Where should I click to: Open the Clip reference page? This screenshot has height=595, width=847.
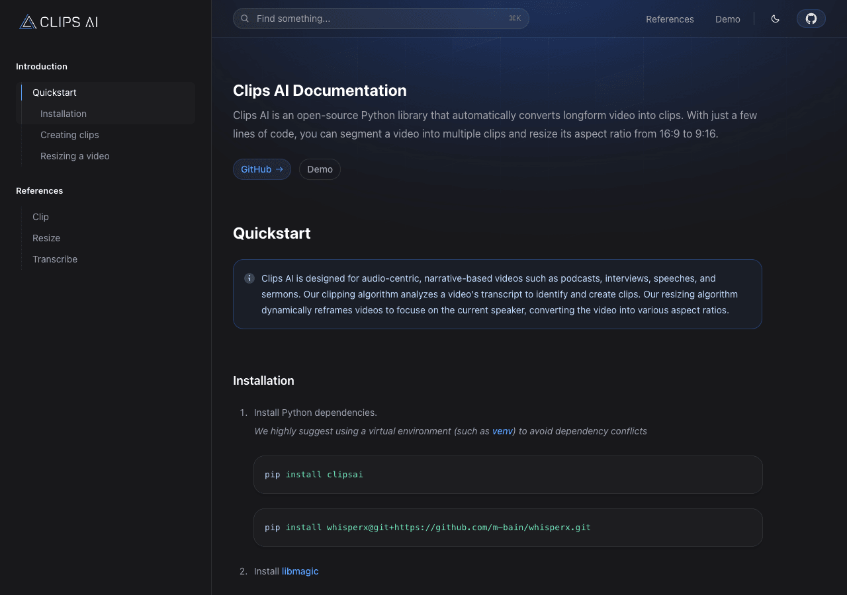(40, 217)
